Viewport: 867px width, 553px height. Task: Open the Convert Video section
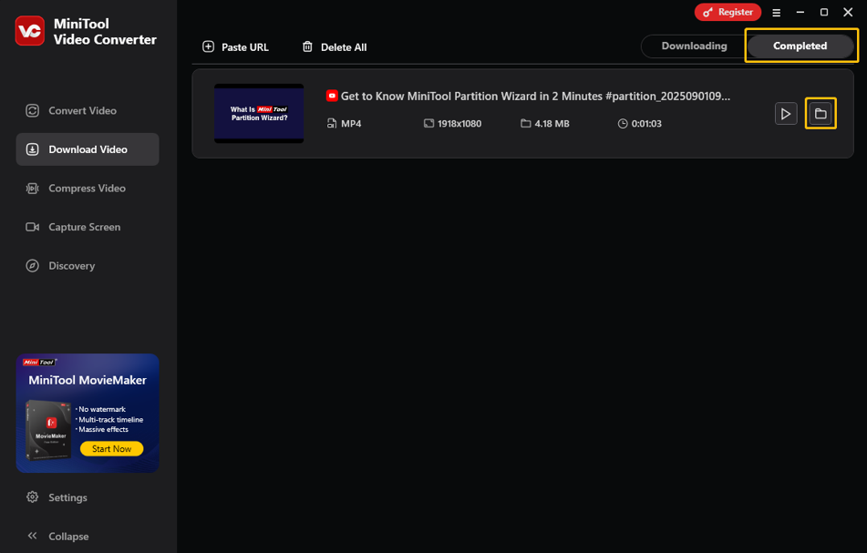(88, 110)
